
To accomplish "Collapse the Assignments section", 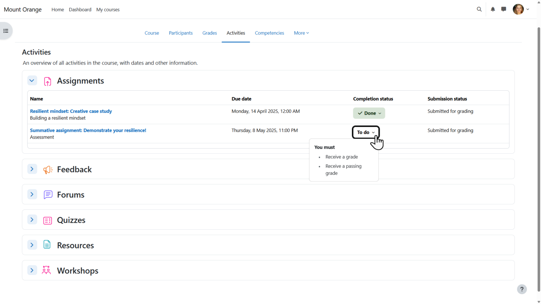I will [32, 80].
